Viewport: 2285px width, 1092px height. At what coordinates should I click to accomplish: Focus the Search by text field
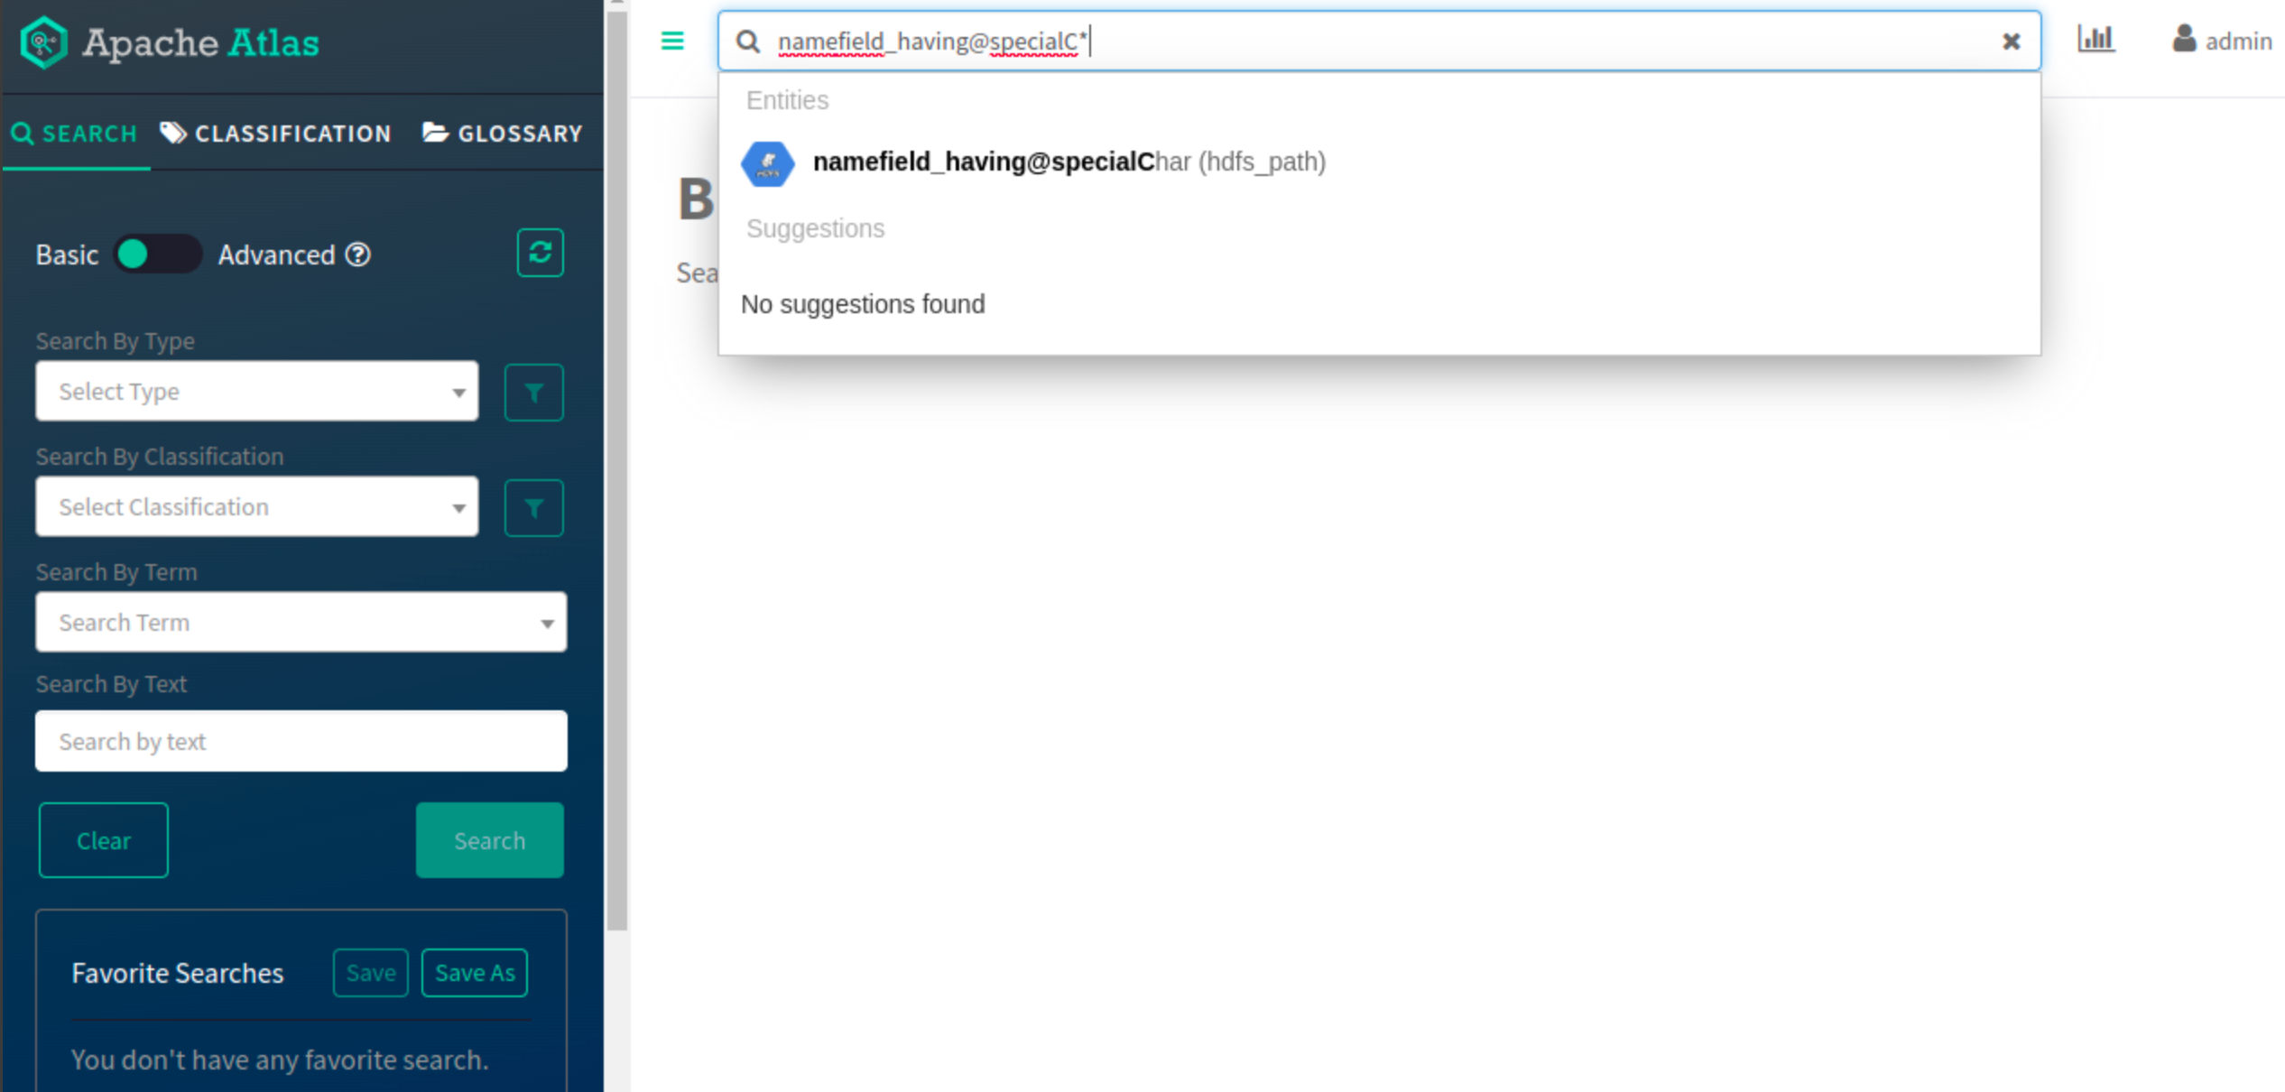point(301,742)
